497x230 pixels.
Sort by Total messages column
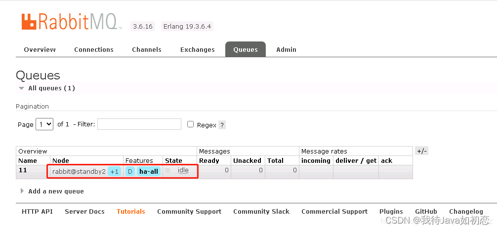click(x=276, y=160)
